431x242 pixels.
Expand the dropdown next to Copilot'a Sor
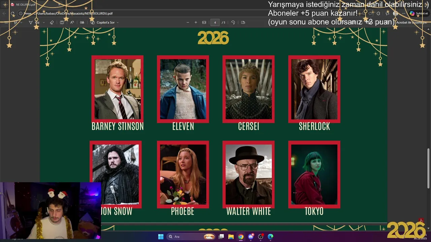click(x=118, y=23)
